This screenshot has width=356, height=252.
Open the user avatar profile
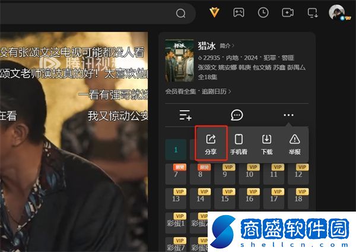pyautogui.click(x=336, y=12)
